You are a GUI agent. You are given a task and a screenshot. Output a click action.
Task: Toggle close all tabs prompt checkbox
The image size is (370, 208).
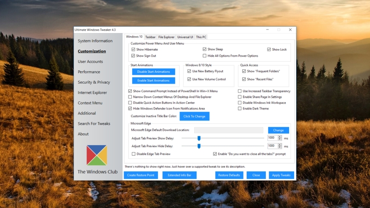tap(215, 154)
